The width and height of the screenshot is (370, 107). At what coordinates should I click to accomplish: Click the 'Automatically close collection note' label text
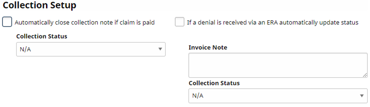pyautogui.click(x=85, y=23)
